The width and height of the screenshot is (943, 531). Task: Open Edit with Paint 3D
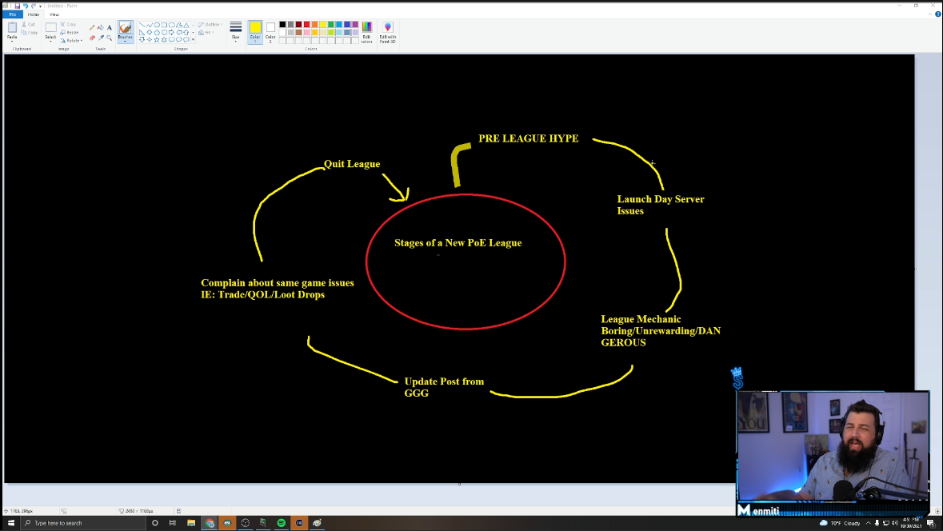(388, 33)
